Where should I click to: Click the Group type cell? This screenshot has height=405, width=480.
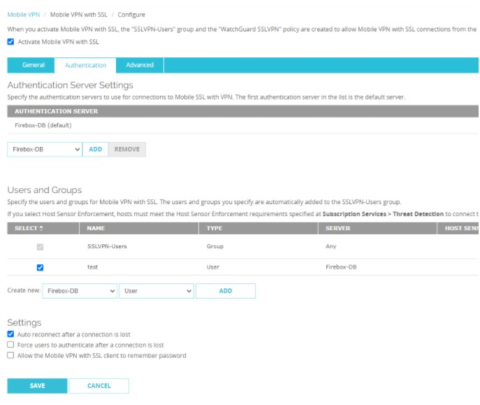215,246
